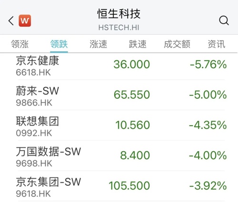Switch to the 领涨 tab
Image resolution: width=238 pixels, height=202 pixels.
(20, 44)
